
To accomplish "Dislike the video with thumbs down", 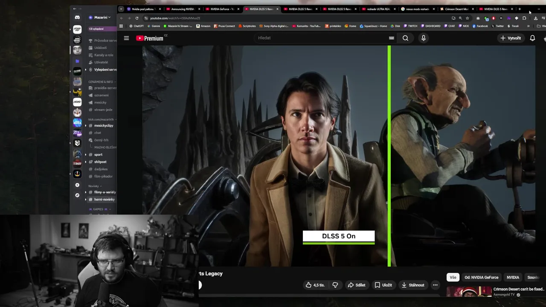I will (x=335, y=285).
